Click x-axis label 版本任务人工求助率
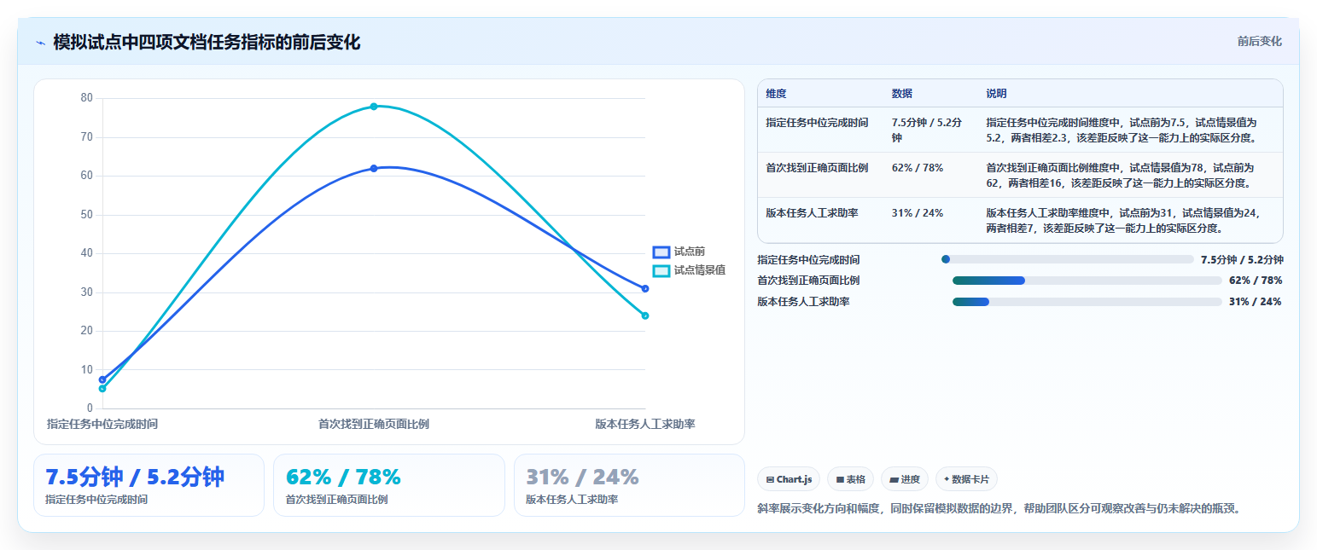 coord(645,424)
